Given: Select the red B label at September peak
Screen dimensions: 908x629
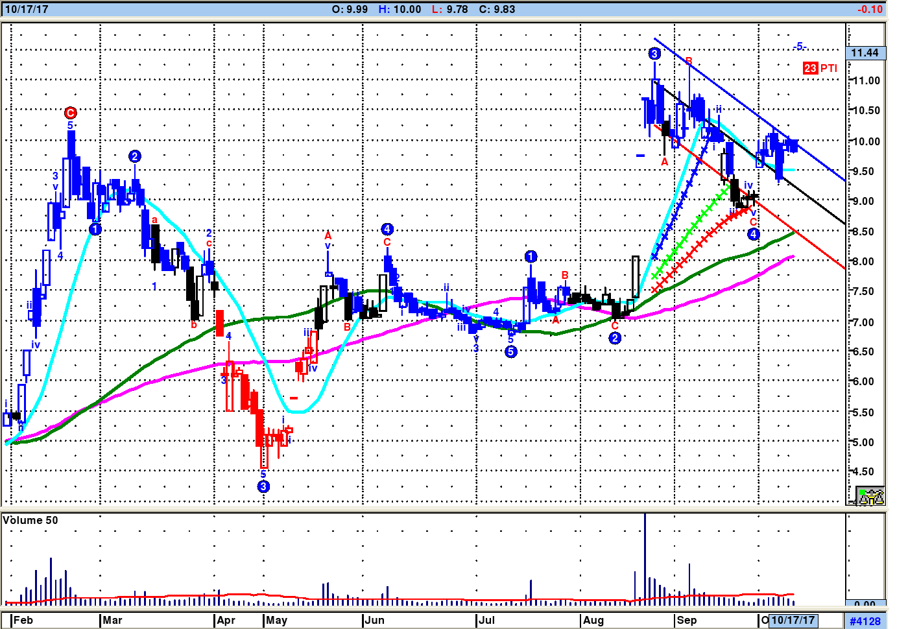Looking at the screenshot, I should point(689,61).
